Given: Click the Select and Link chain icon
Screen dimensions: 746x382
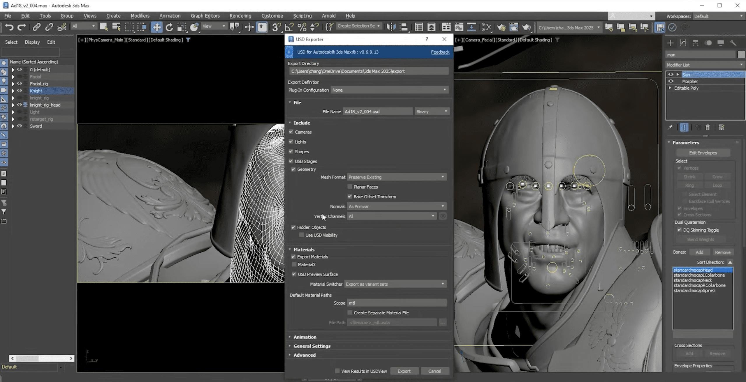Looking at the screenshot, I should pyautogui.click(x=36, y=27).
